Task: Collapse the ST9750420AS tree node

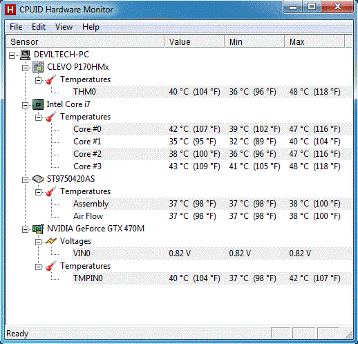Action: (x=25, y=180)
